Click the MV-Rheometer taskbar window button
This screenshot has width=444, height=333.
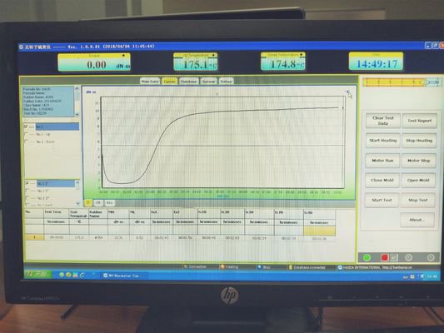[124, 276]
